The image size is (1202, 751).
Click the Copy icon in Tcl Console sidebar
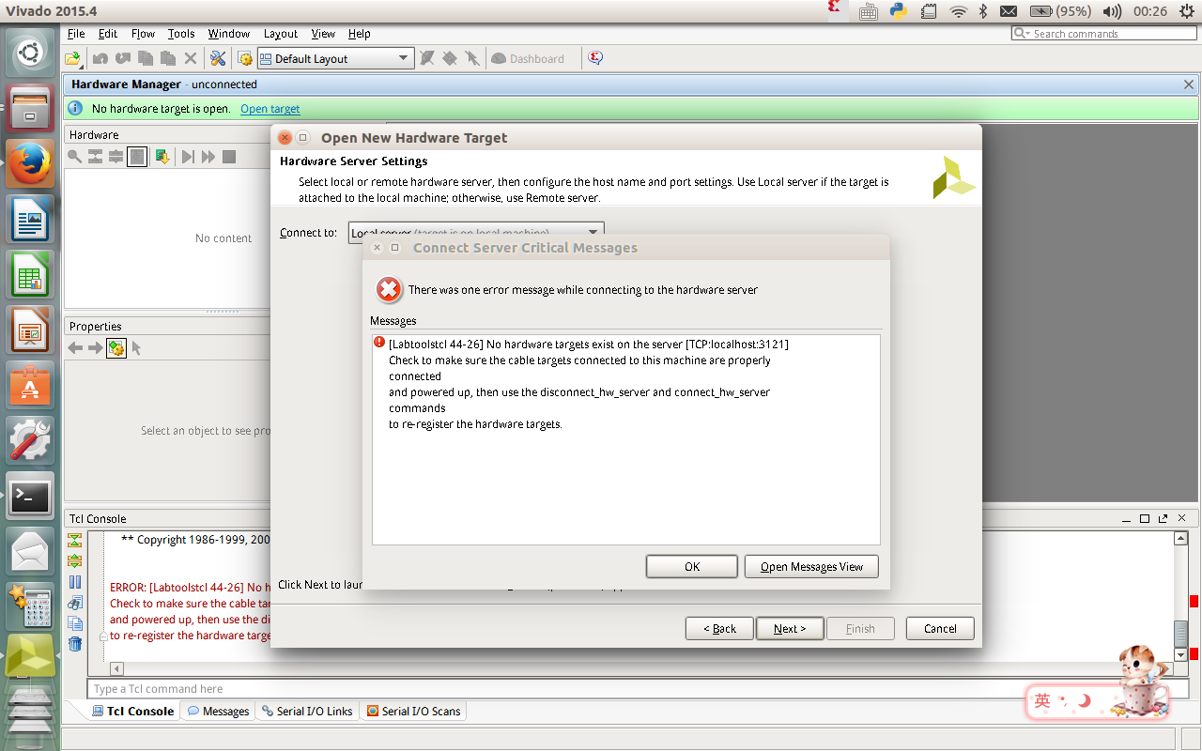pos(75,623)
